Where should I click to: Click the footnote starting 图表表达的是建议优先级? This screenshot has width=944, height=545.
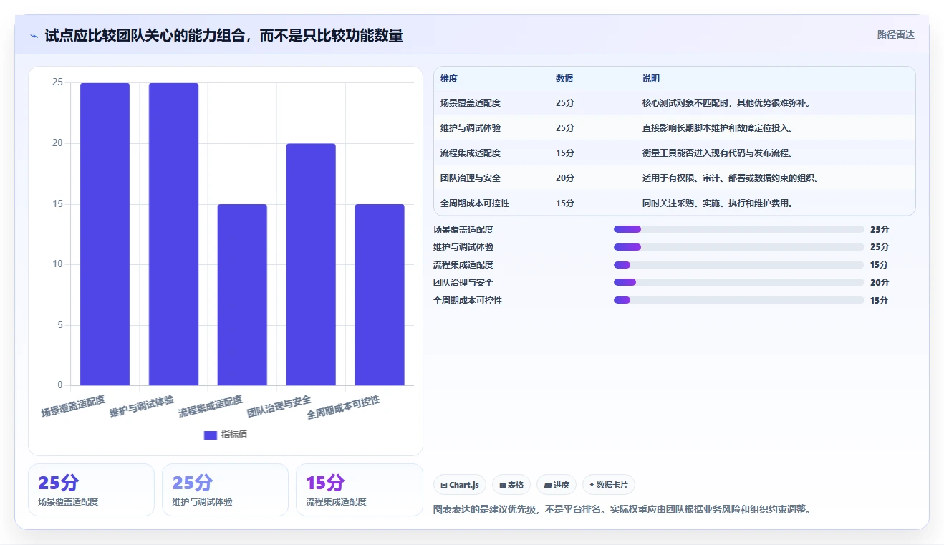tap(622, 510)
